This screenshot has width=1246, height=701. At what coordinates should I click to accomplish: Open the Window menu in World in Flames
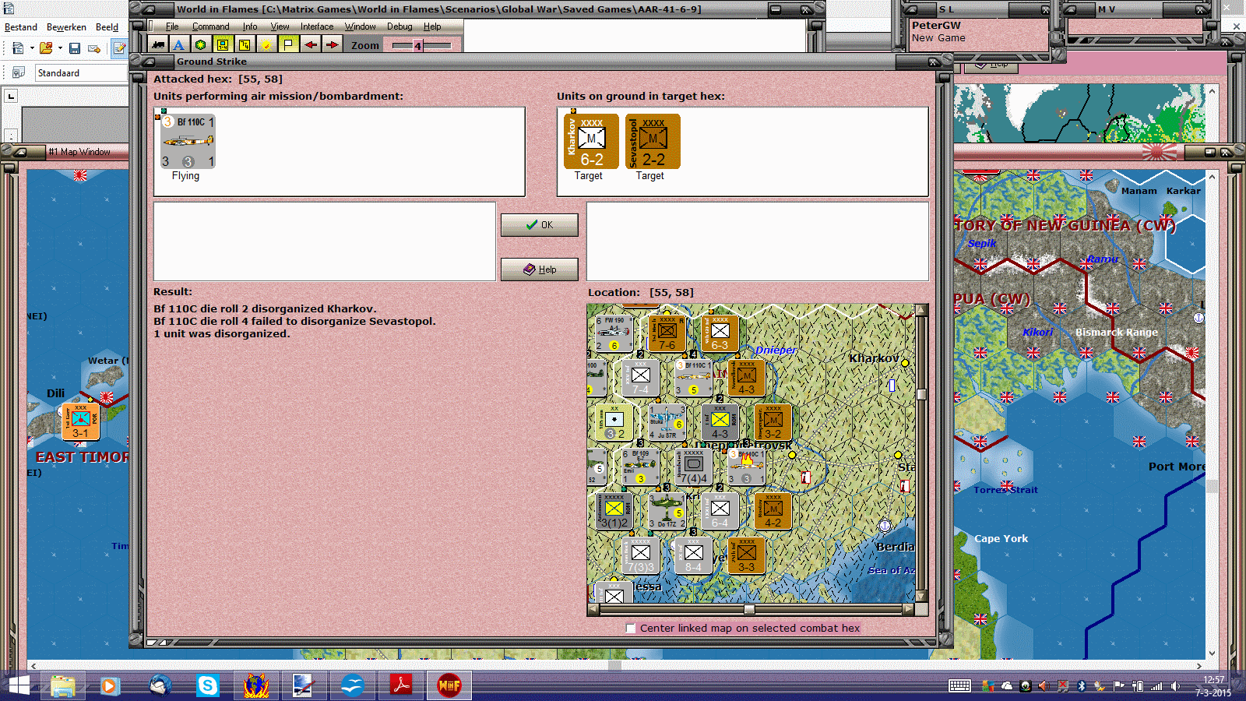(x=361, y=26)
